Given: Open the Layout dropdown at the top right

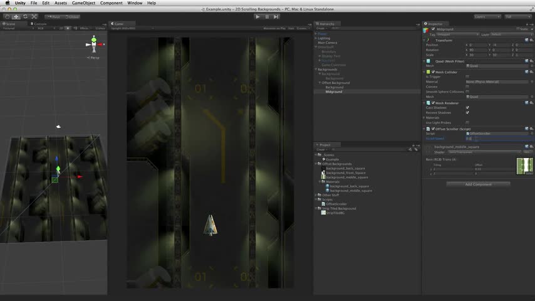Looking at the screenshot, I should pyautogui.click(x=518, y=17).
